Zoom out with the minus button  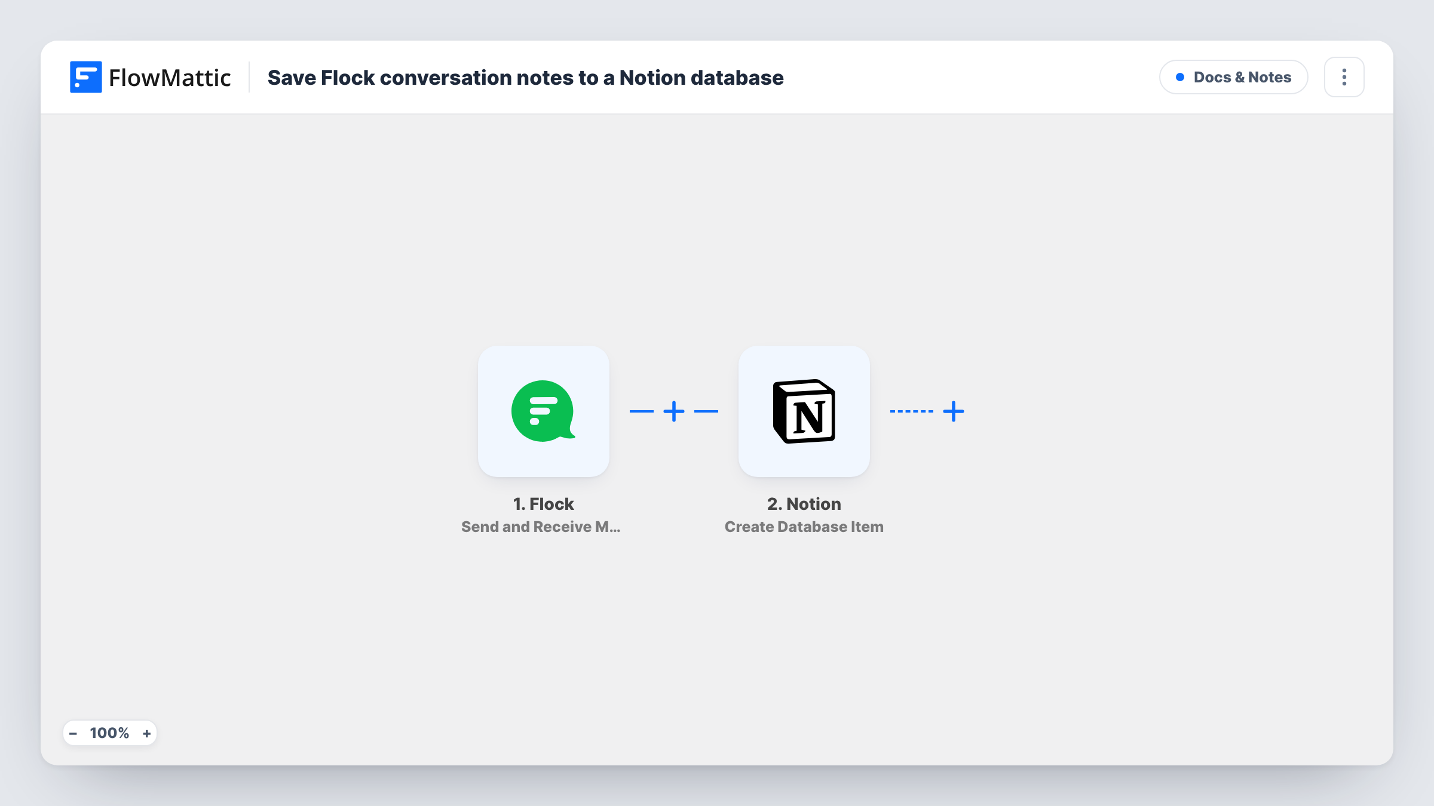pos(73,733)
